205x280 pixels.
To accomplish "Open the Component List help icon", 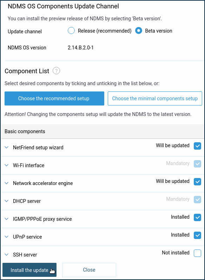I will 57,71.
